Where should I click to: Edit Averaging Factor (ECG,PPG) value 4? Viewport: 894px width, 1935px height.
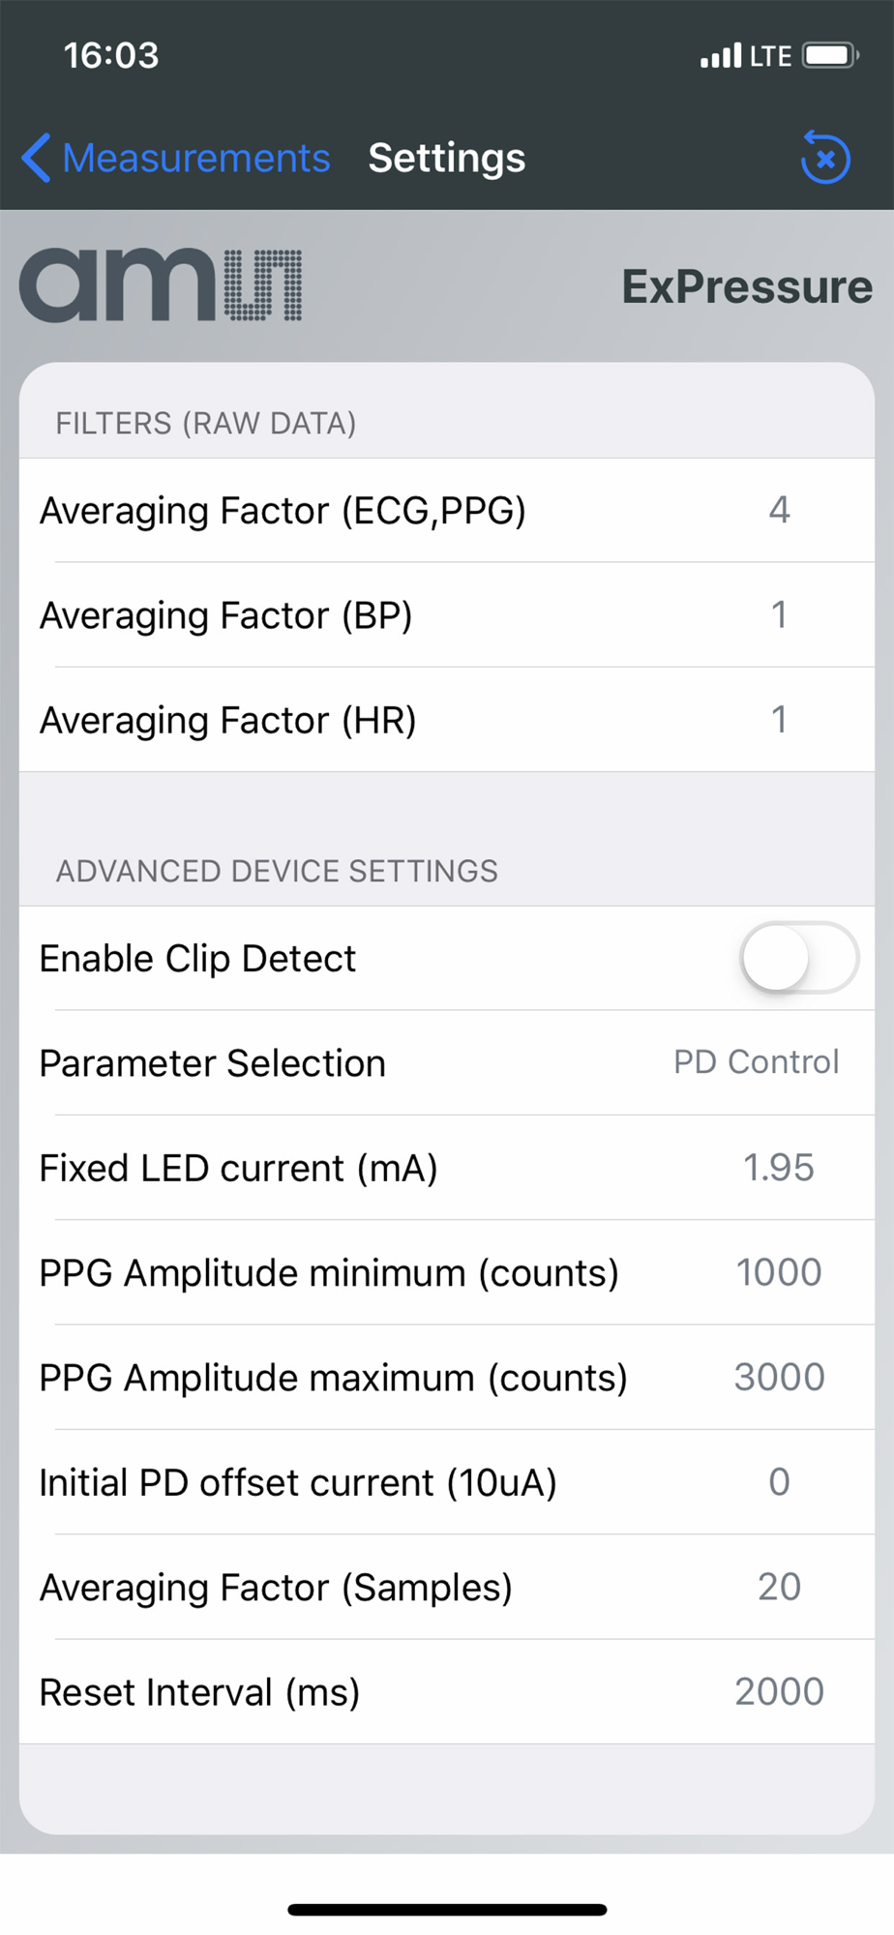(779, 510)
